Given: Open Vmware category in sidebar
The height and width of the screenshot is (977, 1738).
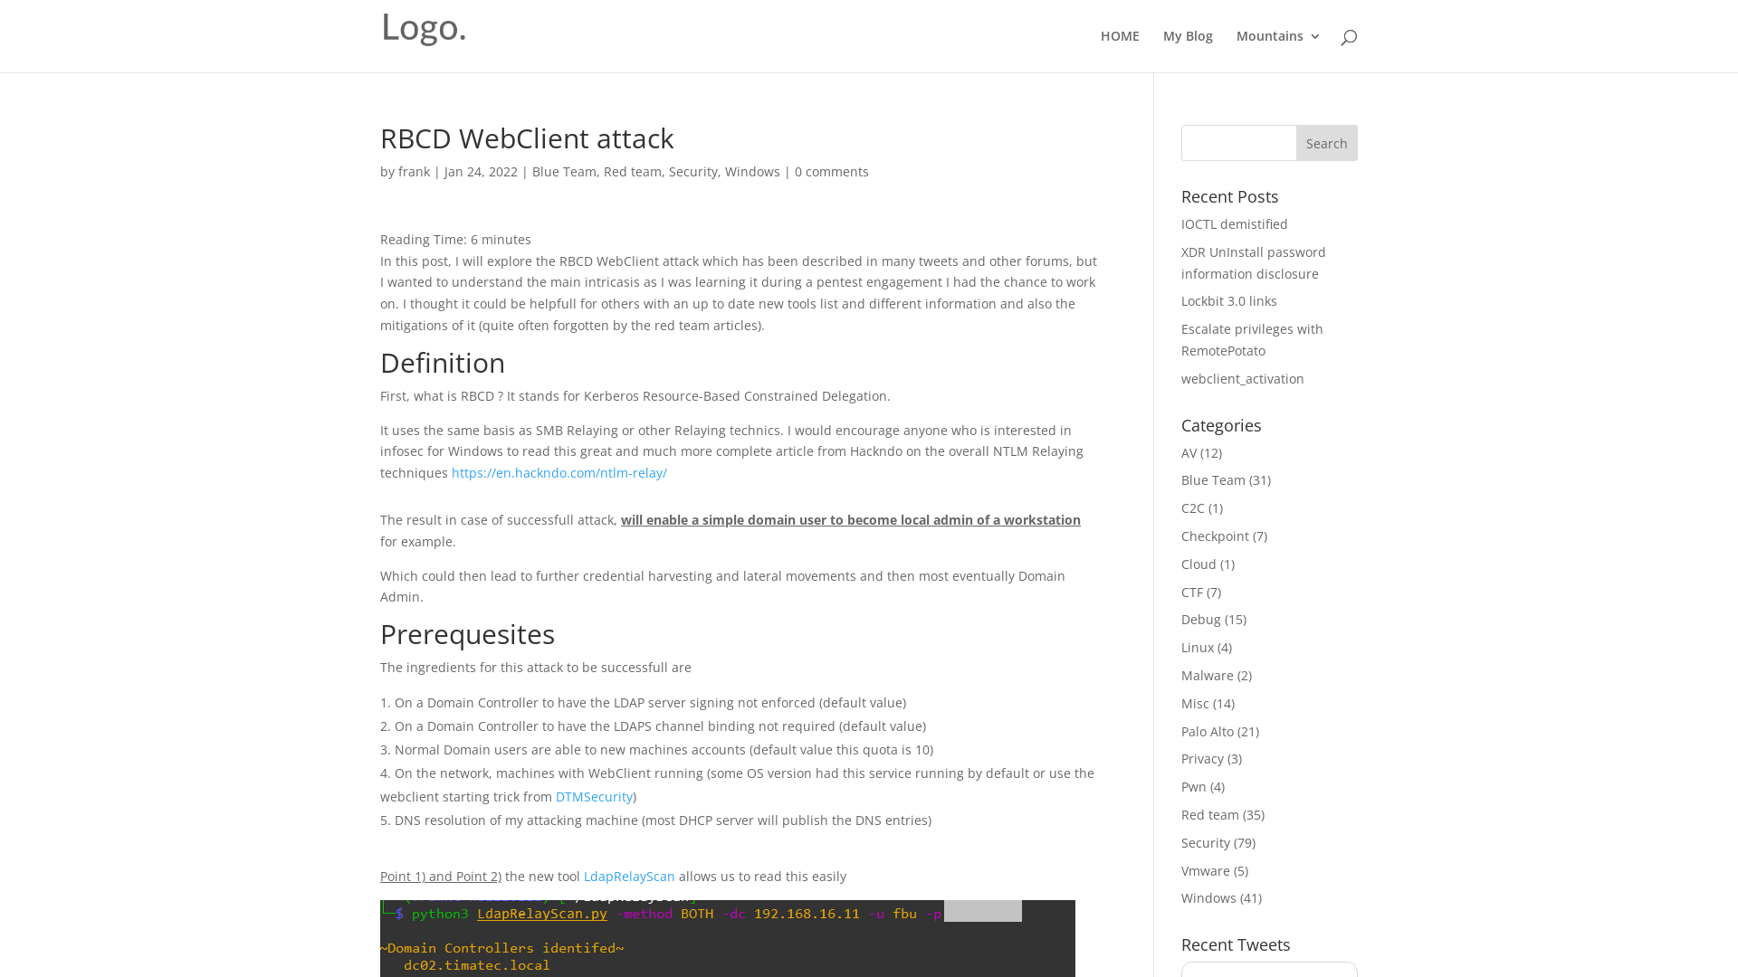Looking at the screenshot, I should click(x=1206, y=871).
